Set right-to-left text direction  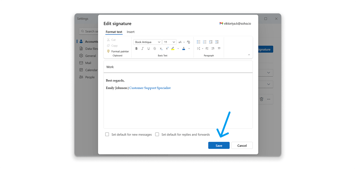pos(213,48)
